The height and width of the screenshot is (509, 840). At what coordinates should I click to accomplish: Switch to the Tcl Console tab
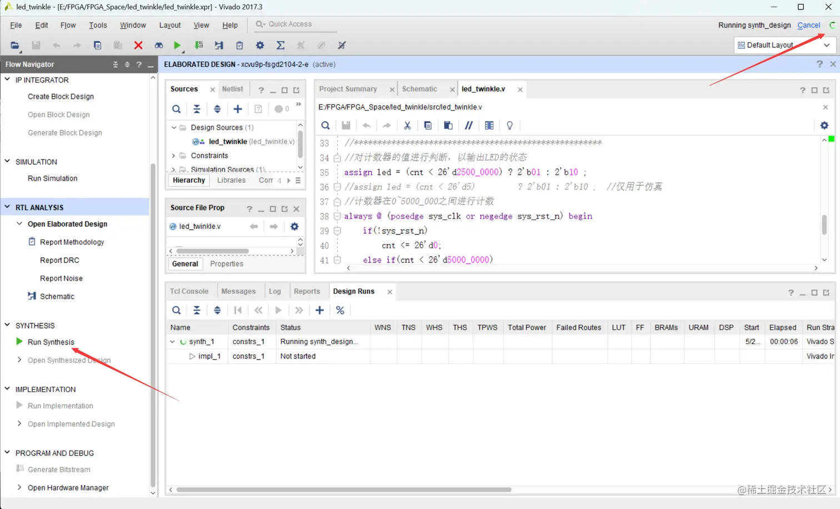click(x=189, y=291)
